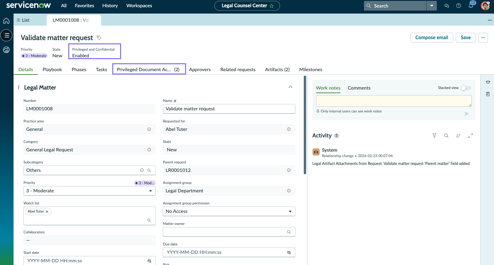Open the list view sidebar icon
Image resolution: width=494 pixels, height=265 pixels.
(6, 35)
